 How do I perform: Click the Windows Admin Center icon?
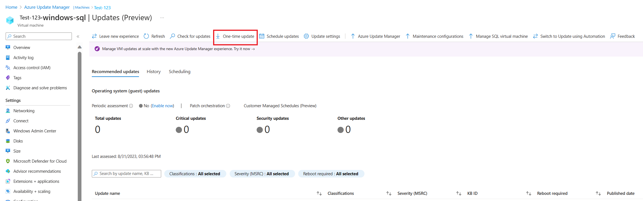pos(8,131)
